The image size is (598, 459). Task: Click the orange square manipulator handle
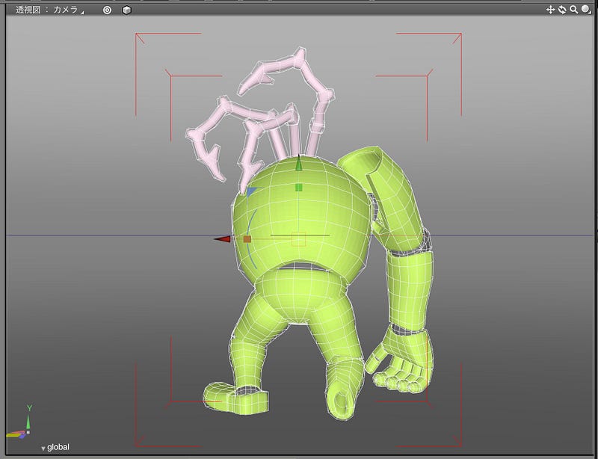point(247,239)
